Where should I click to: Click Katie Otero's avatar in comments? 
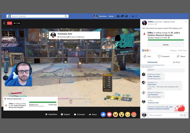[x=144, y=82]
